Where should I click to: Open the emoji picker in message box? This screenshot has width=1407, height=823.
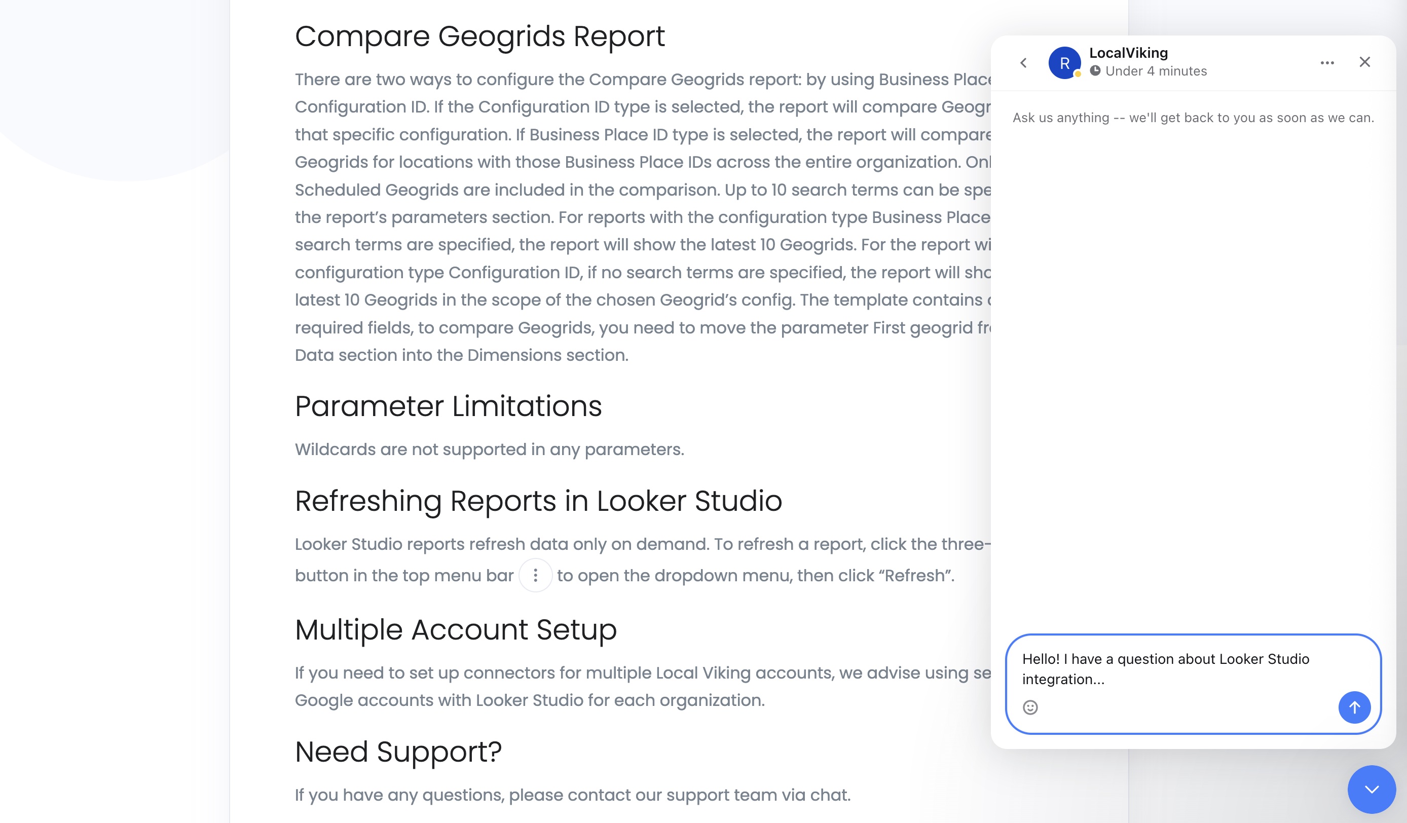click(x=1030, y=707)
